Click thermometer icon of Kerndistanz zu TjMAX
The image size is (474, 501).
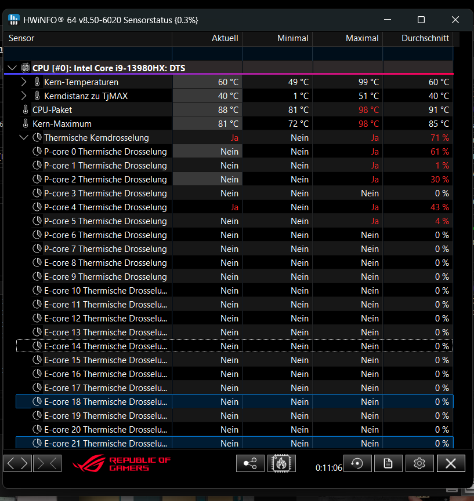[x=37, y=96]
